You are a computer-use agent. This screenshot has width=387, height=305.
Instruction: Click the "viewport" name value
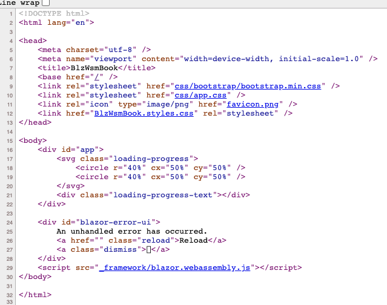coord(113,59)
